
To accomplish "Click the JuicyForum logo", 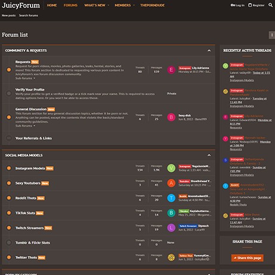I will click(x=21, y=5).
